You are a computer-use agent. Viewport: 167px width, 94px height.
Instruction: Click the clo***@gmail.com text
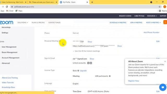point(80,59)
